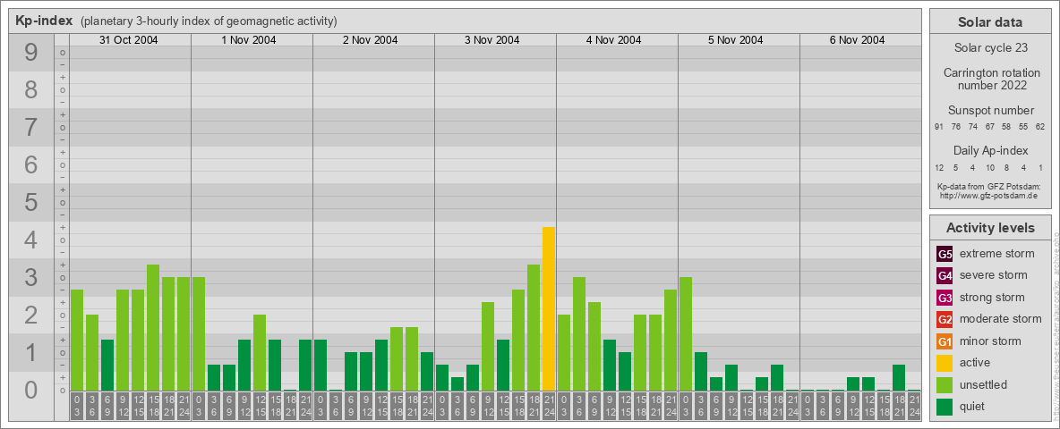Click the '4 Nov 2004' date header

coord(614,40)
